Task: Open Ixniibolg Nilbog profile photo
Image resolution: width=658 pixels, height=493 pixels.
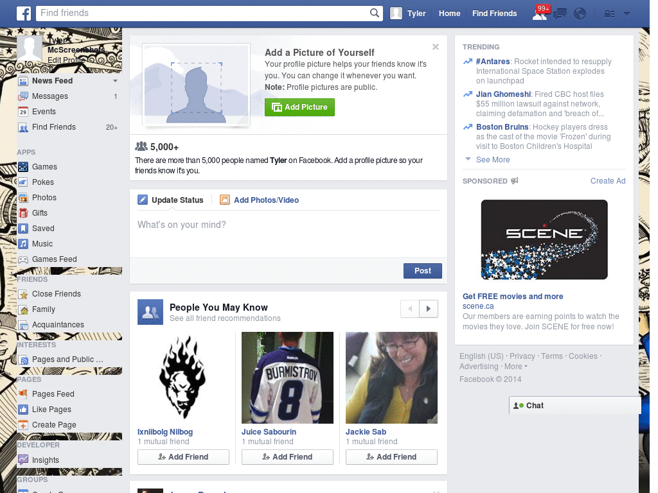Action: coord(183,377)
